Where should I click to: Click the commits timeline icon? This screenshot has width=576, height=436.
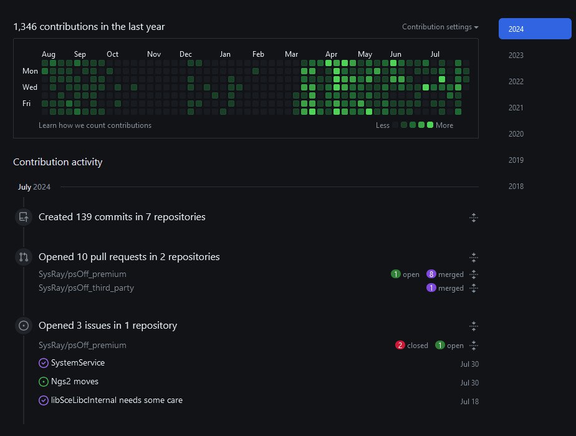pyautogui.click(x=24, y=217)
